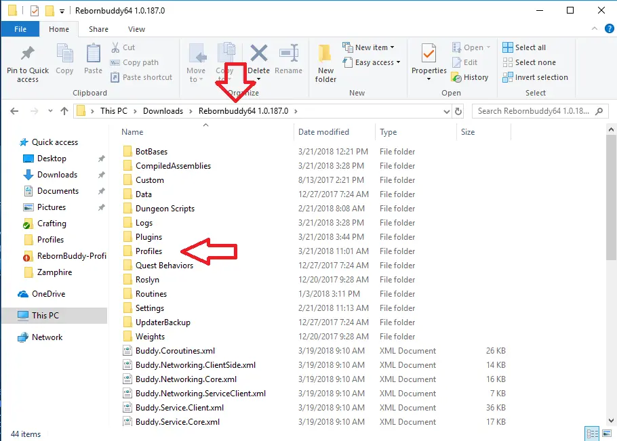
Task: Select the Dungeon Scripts folder
Action: pyautogui.click(x=165, y=209)
